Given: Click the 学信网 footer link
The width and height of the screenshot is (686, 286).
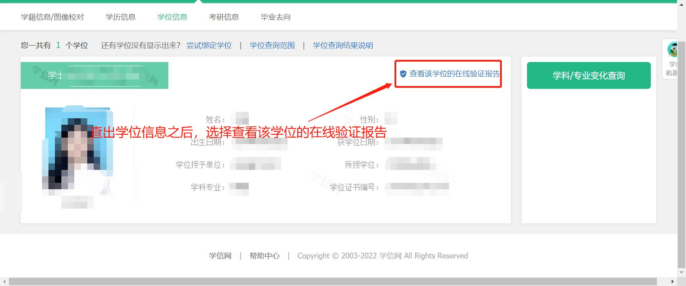Looking at the screenshot, I should pos(220,256).
